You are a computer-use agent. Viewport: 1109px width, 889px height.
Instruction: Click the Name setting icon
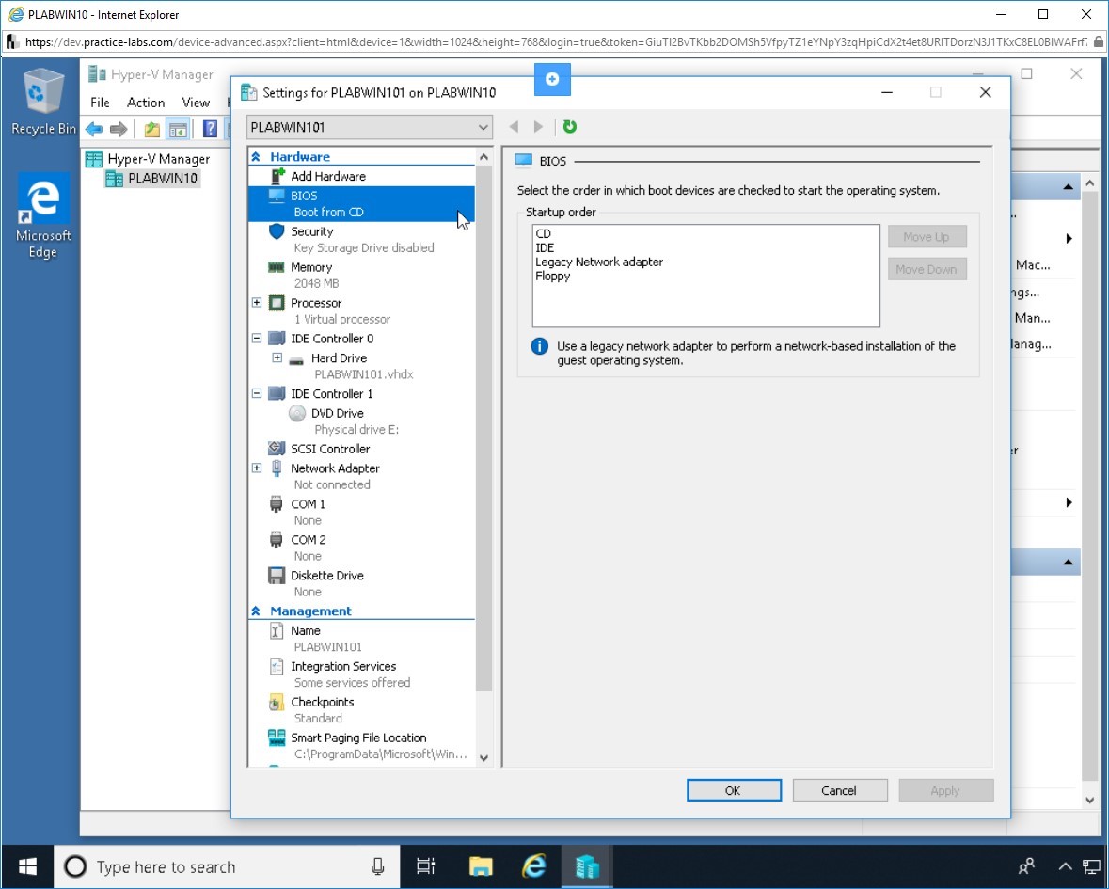277,631
